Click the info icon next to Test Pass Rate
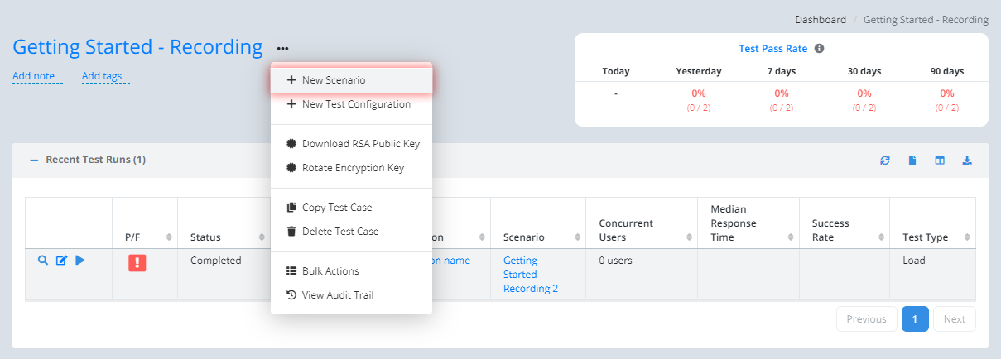 [819, 49]
